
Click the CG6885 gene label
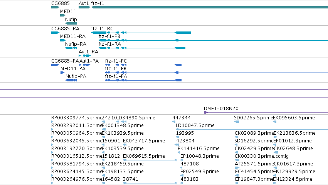(61, 3)
